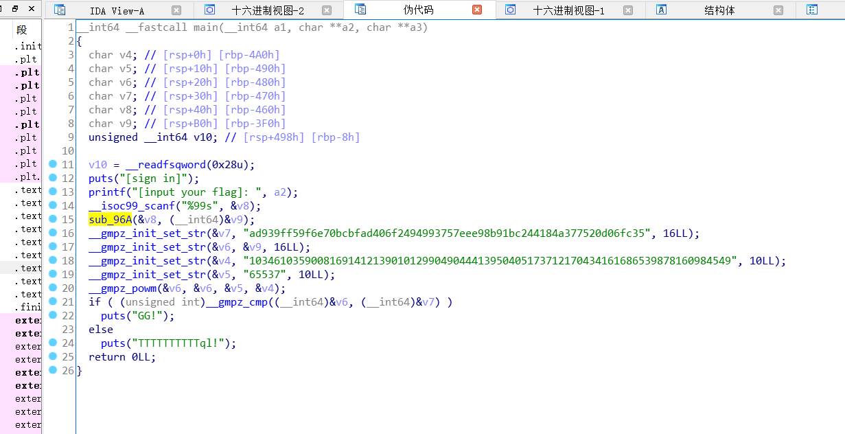Click the 伪代码 pseudocode tab icon
Viewport: 845px width, 434px height.
click(360, 10)
